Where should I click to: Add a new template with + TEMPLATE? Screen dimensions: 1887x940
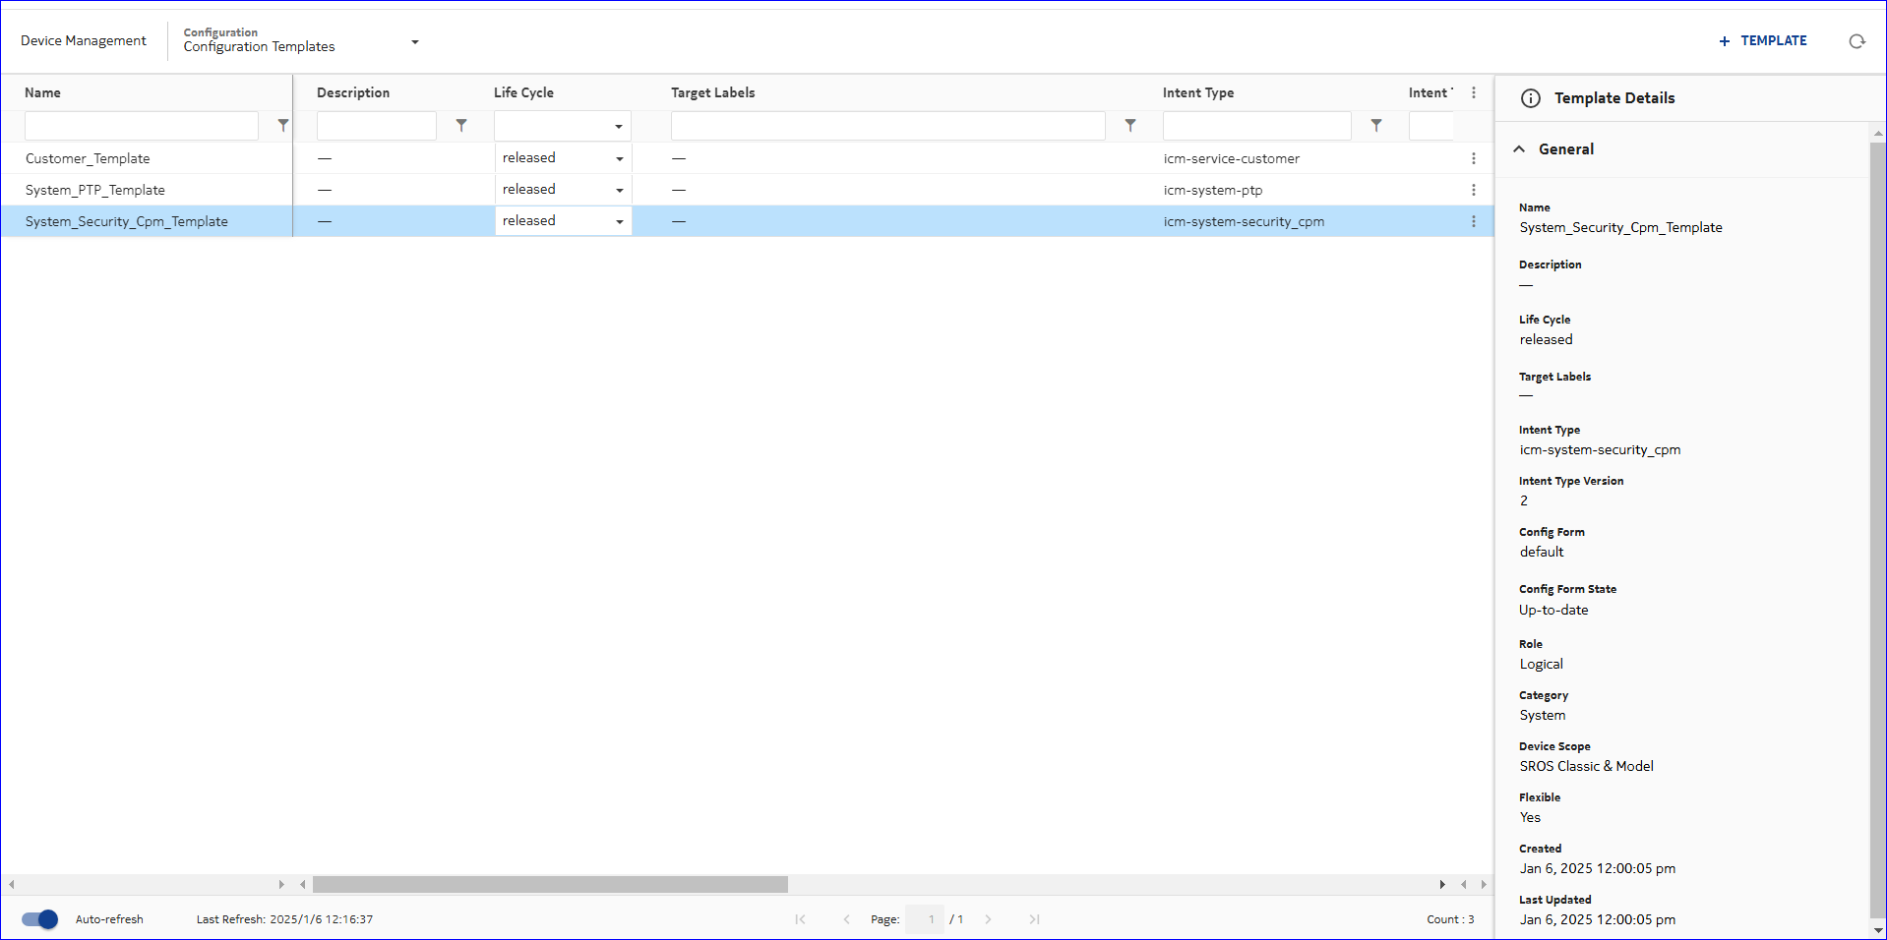tap(1763, 40)
